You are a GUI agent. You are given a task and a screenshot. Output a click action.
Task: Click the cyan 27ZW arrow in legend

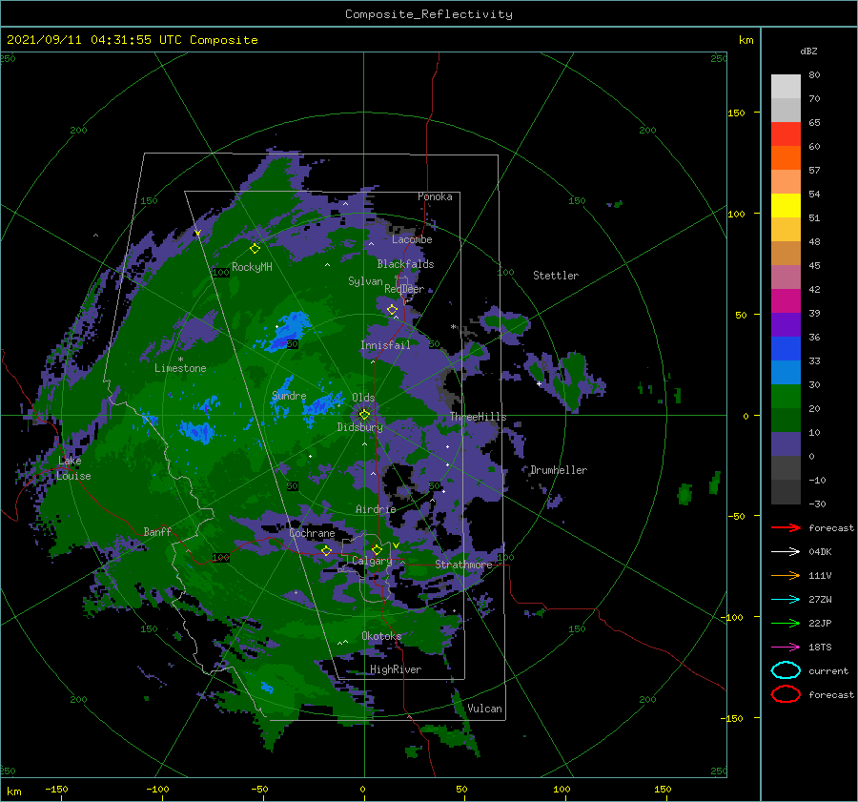click(786, 600)
